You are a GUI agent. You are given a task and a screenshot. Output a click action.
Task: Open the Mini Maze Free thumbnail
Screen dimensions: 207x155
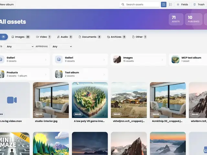pyautogui.click(x=15, y=143)
